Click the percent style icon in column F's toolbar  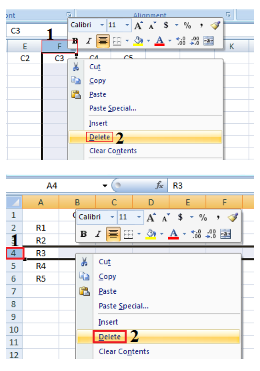(187, 25)
